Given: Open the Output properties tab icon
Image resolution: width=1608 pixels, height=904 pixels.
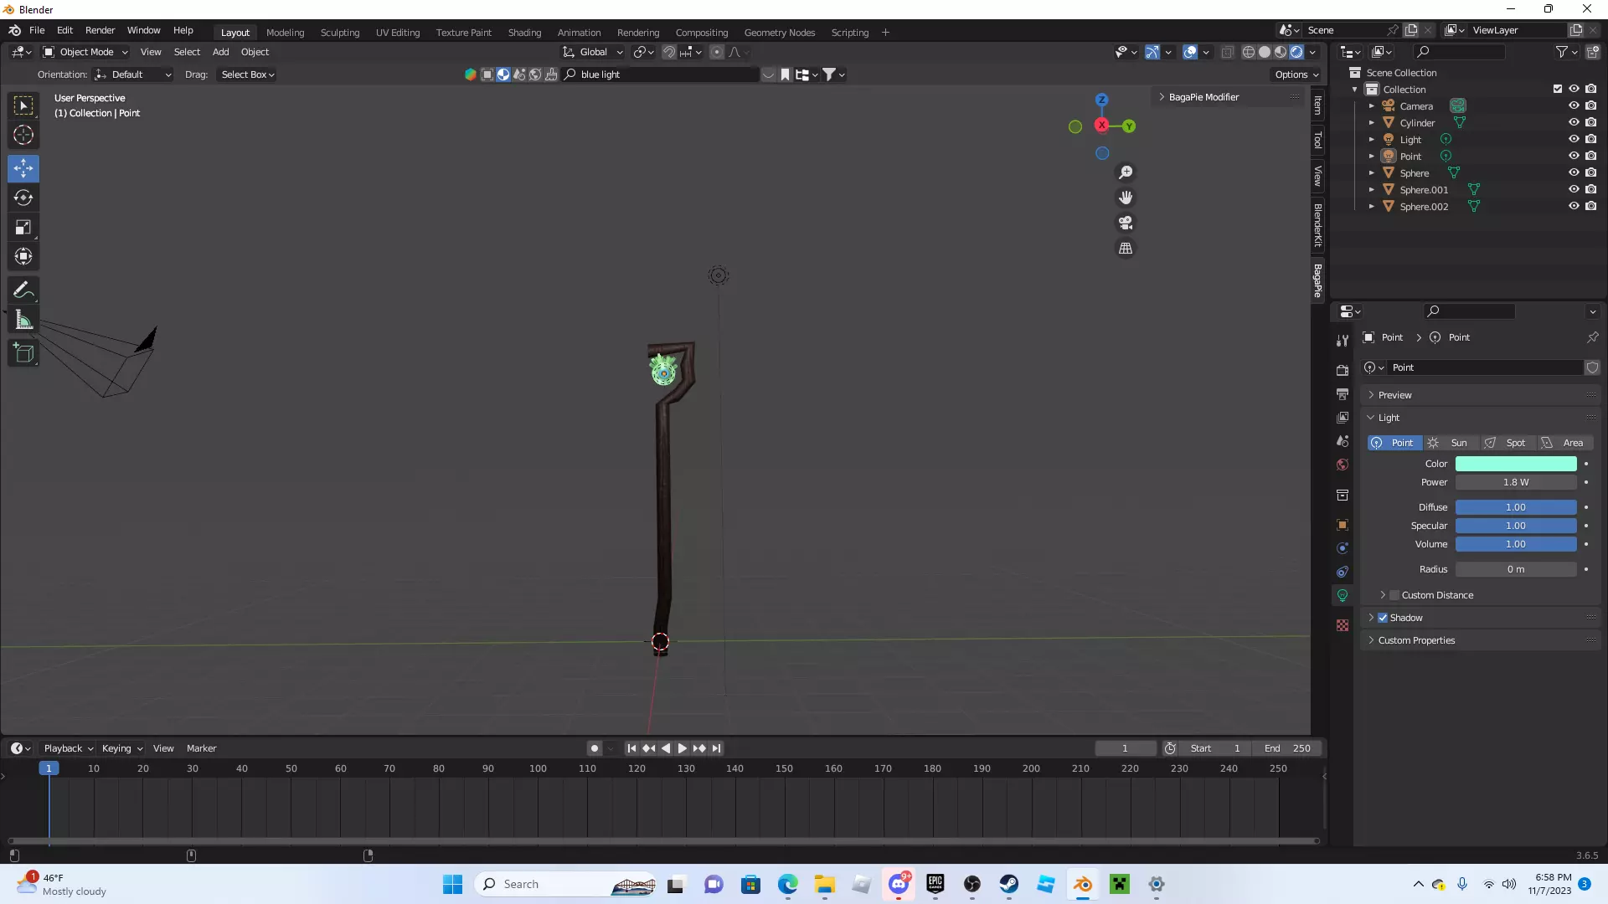Looking at the screenshot, I should click(x=1343, y=393).
